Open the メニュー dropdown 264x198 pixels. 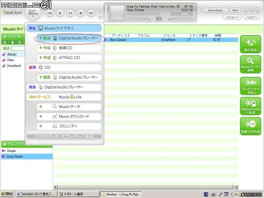click(232, 17)
